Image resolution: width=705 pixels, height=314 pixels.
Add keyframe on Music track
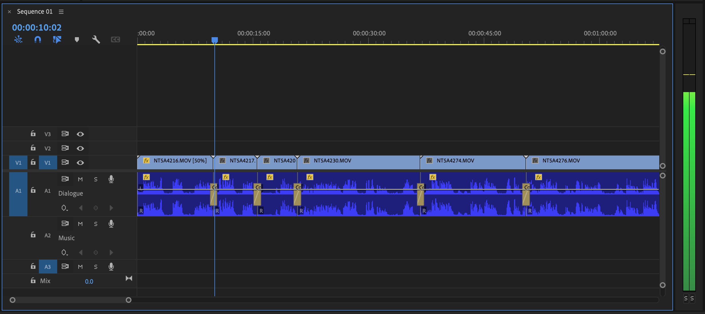(96, 253)
